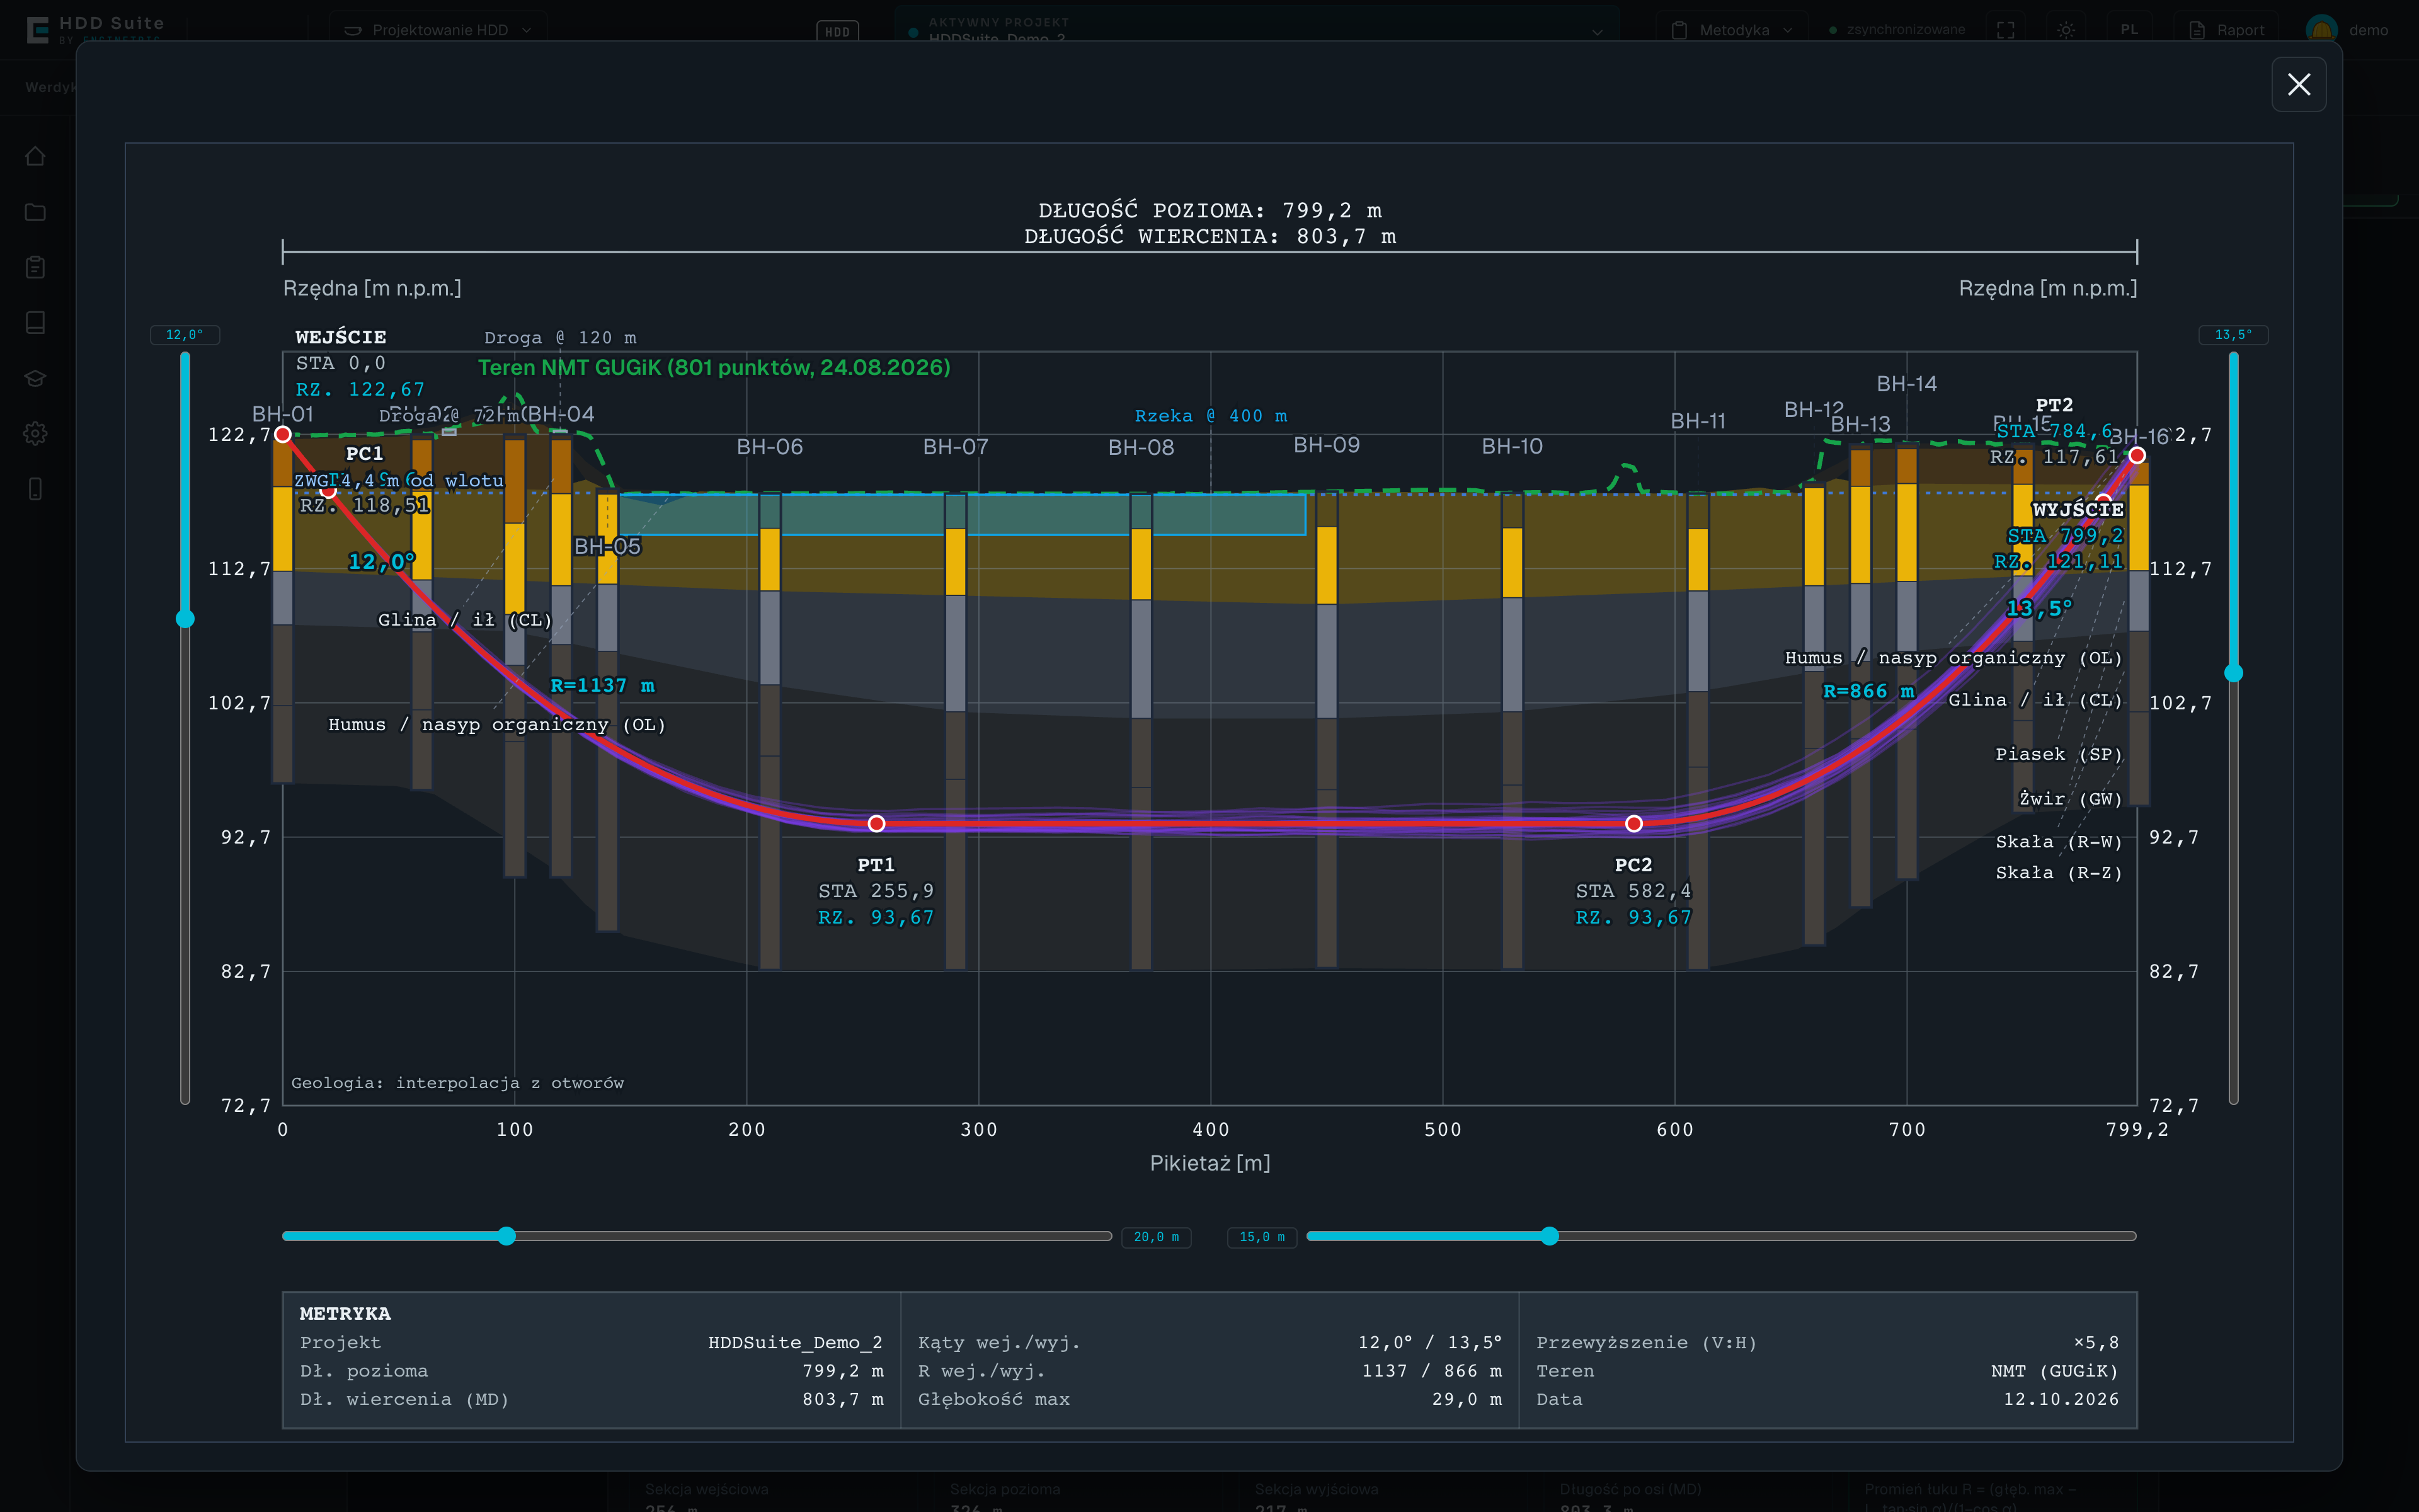Select the BH-11 borehole label
2419x1512 pixels.
[x=1698, y=421]
